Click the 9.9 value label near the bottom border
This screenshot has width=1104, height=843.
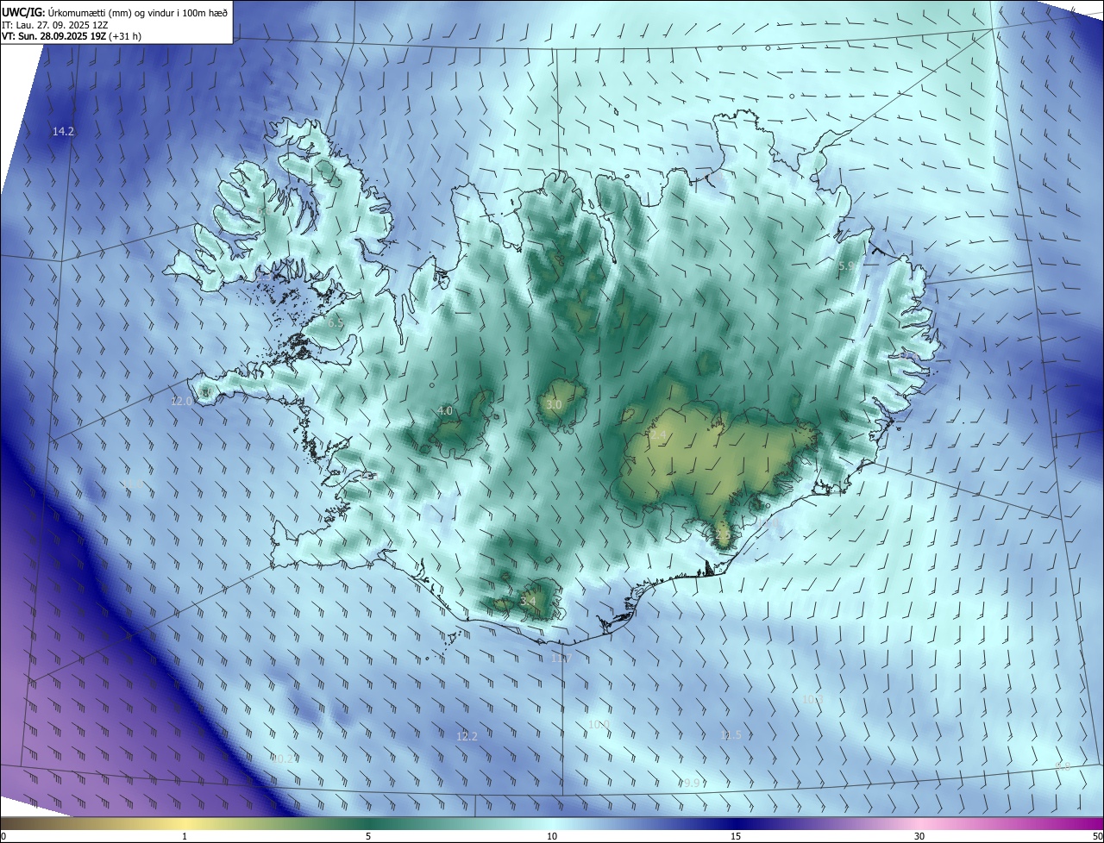692,783
